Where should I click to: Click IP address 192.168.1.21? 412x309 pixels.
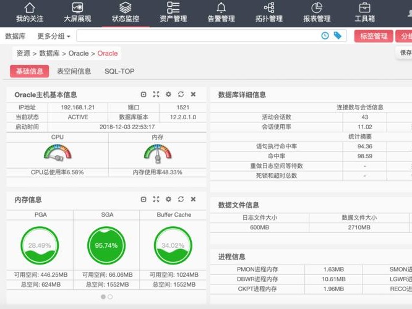tap(78, 108)
